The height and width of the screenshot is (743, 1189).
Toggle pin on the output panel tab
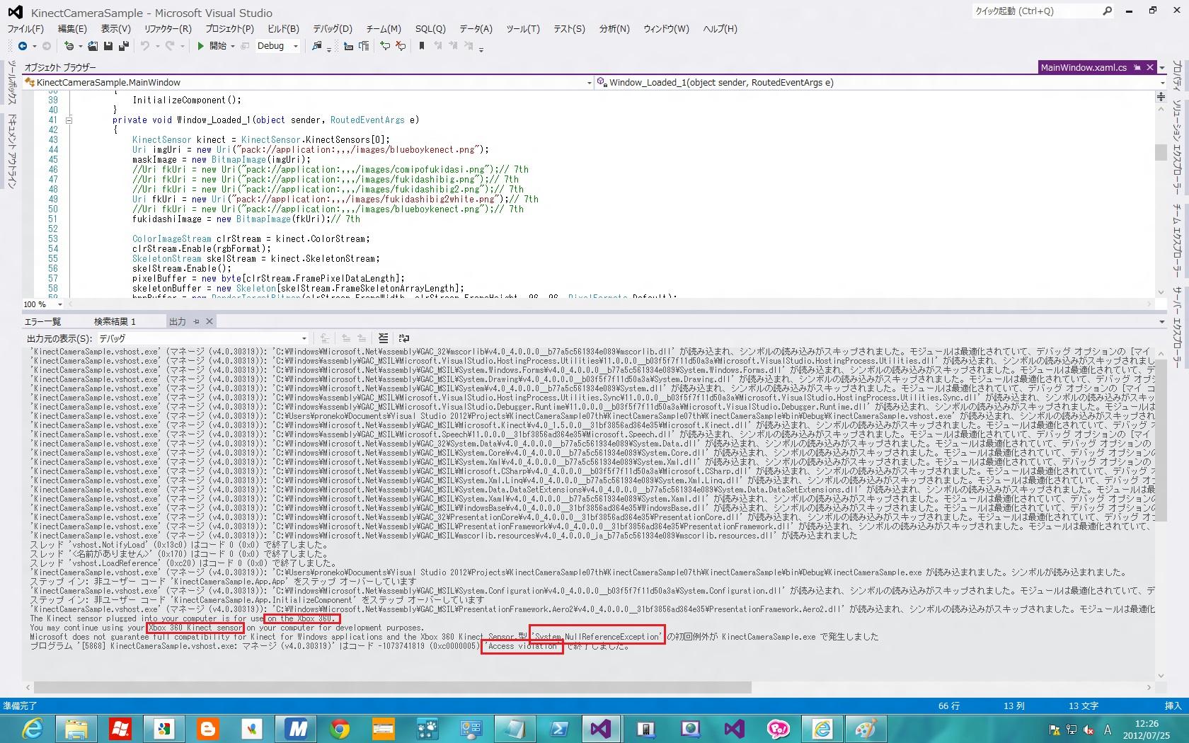point(197,321)
